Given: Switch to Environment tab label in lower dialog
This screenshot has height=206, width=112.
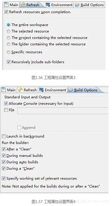Looking at the screenshot, I should [x=55, y=90].
